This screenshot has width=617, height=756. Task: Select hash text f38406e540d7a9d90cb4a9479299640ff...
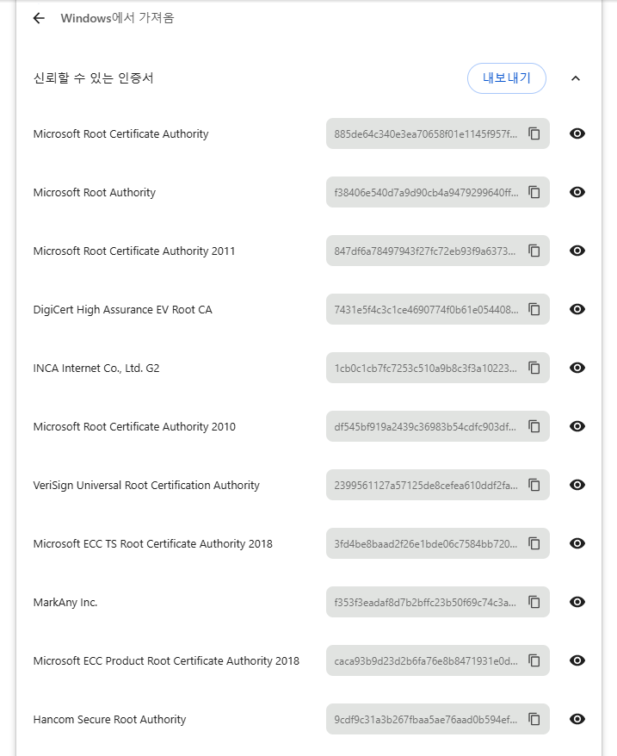tap(426, 192)
